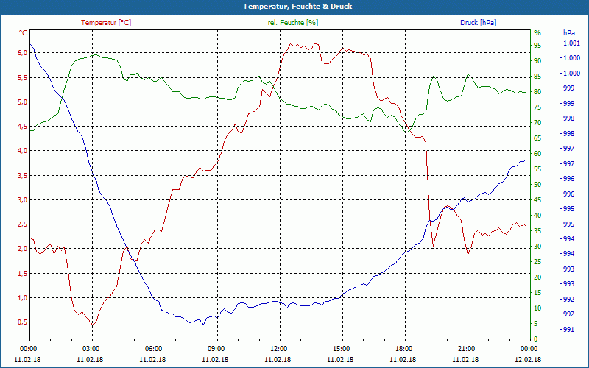This screenshot has height=368, width=589.
Task: Click the 55 tick on the humidity axis
Action: coord(537,169)
